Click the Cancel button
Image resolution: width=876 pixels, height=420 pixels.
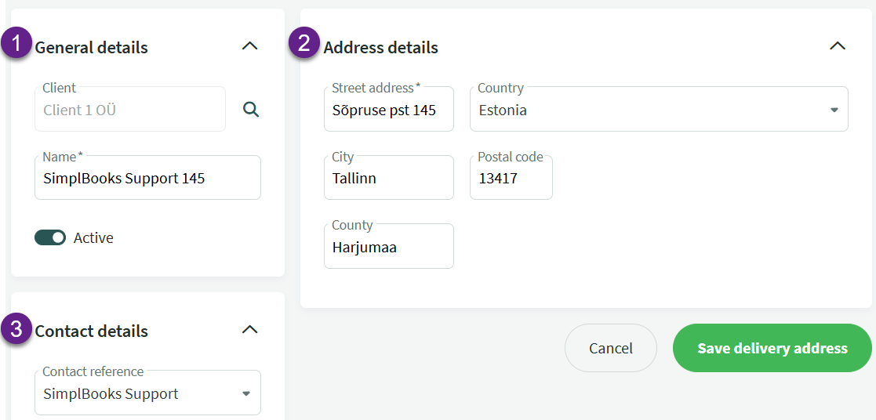(611, 348)
